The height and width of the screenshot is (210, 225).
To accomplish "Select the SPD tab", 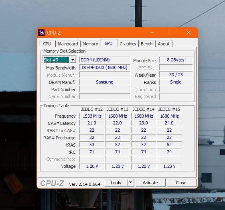I will pyautogui.click(x=109, y=43).
